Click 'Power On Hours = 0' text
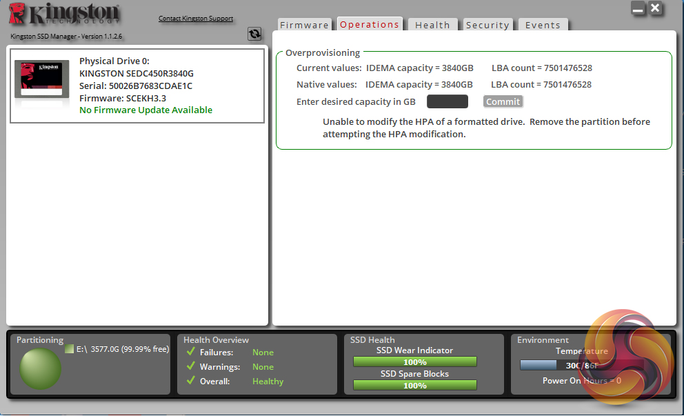Screen dimensions: 684x416 582,381
